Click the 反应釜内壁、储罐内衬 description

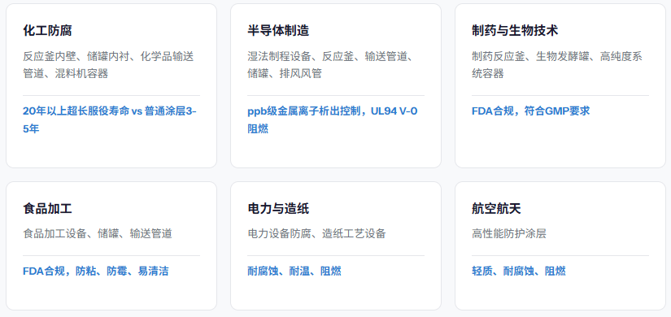[109, 65]
